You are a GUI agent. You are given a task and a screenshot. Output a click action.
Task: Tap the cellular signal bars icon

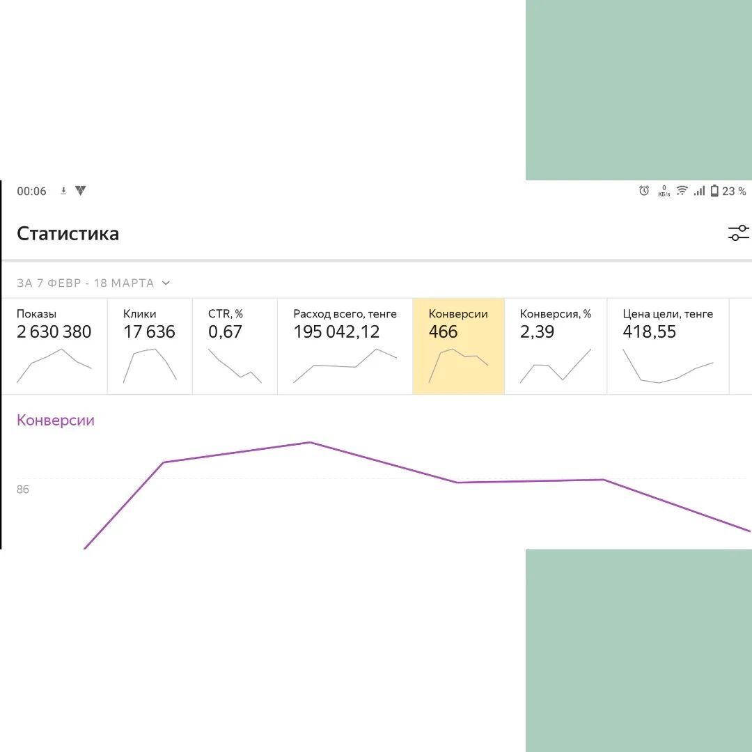pyautogui.click(x=699, y=191)
